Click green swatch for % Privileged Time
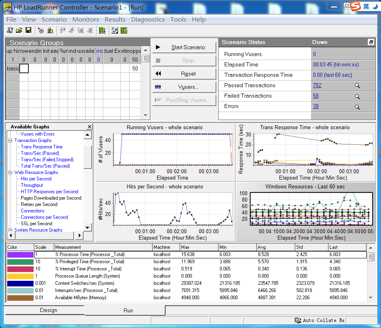The image size is (381, 328). pyautogui.click(x=20, y=262)
